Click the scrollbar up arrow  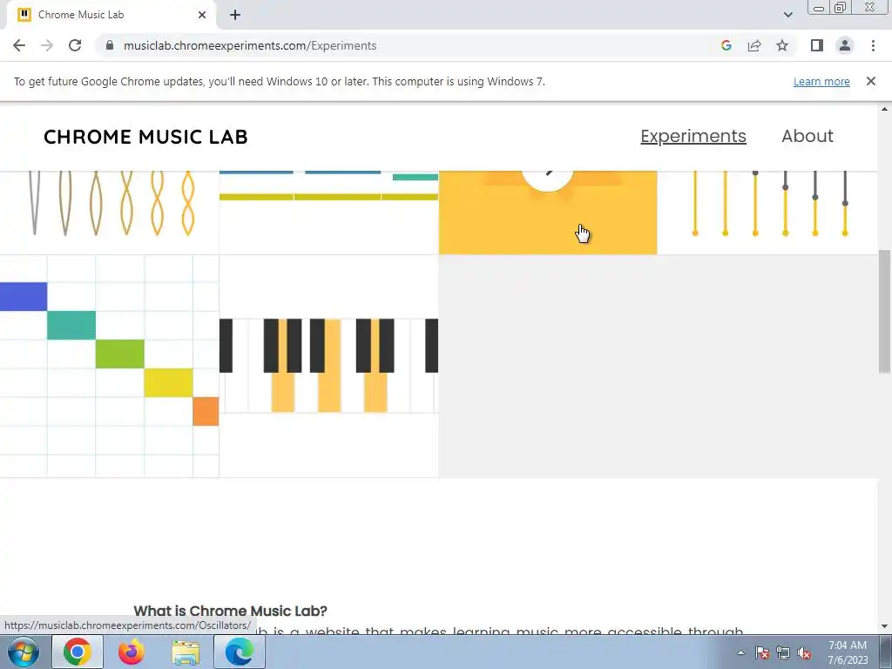click(884, 109)
